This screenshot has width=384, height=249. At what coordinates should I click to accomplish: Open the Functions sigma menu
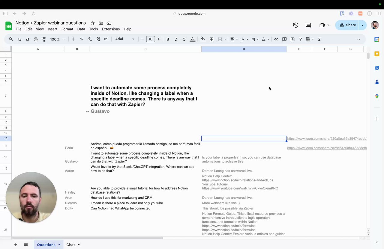319,39
